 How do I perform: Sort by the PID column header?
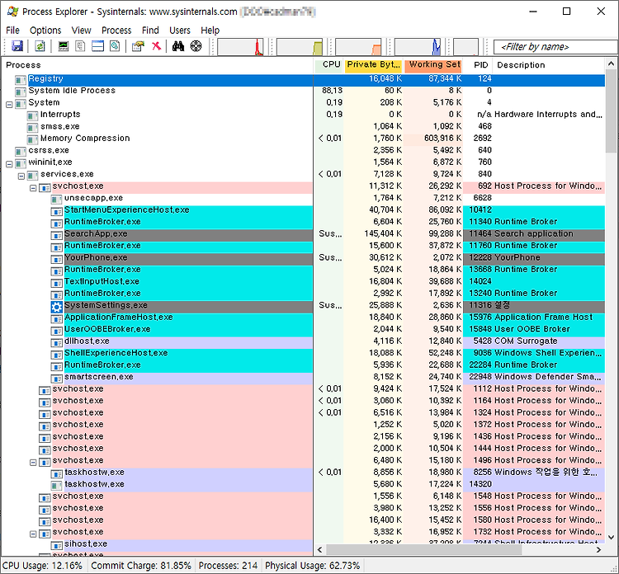(479, 65)
